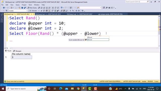161x91 pixels.
Task: Toggle Include Live Query Statistics
Action: click(55, 11)
